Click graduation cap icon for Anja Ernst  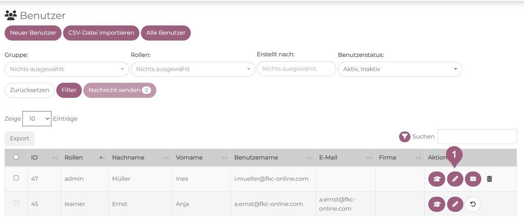point(436,204)
